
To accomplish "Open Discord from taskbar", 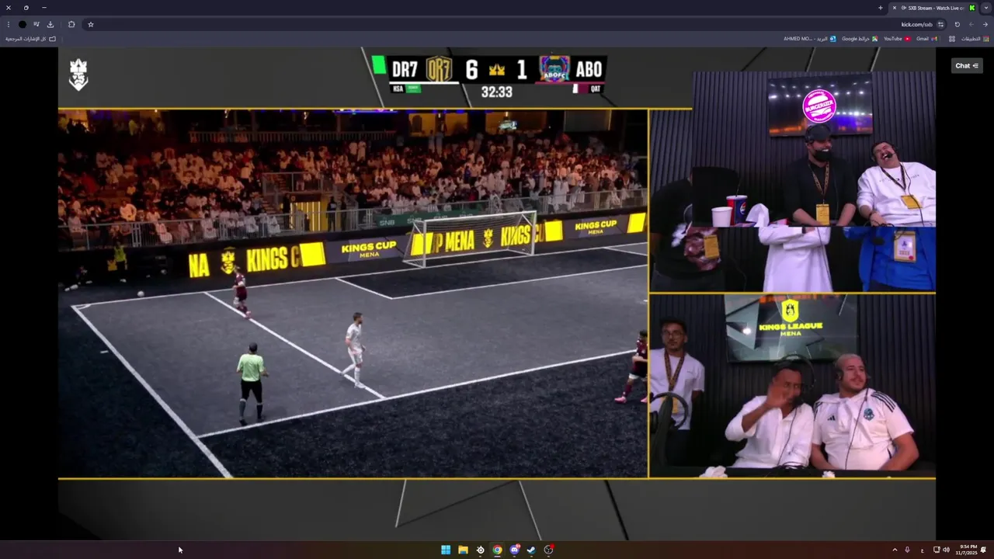I will pyautogui.click(x=514, y=550).
